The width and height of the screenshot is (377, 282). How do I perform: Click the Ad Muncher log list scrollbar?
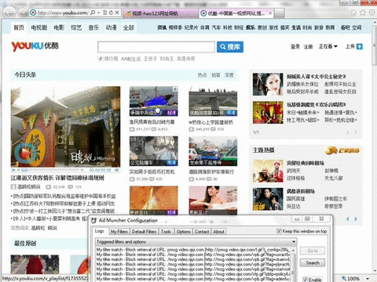[x=294, y=264]
